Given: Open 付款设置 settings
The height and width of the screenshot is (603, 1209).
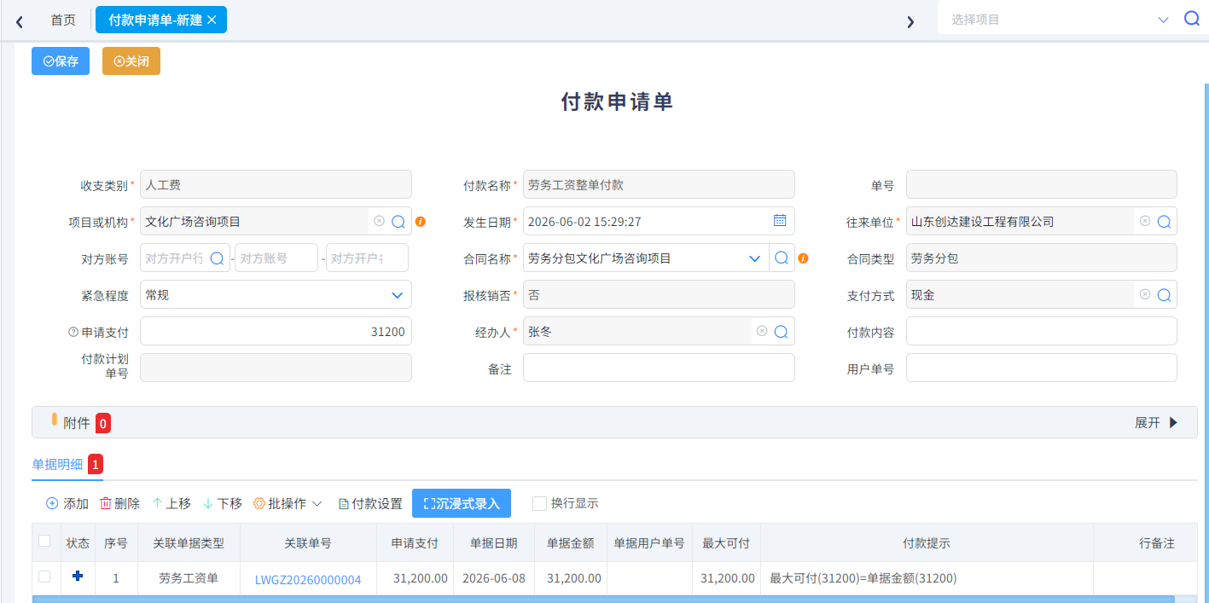Looking at the screenshot, I should (370, 504).
